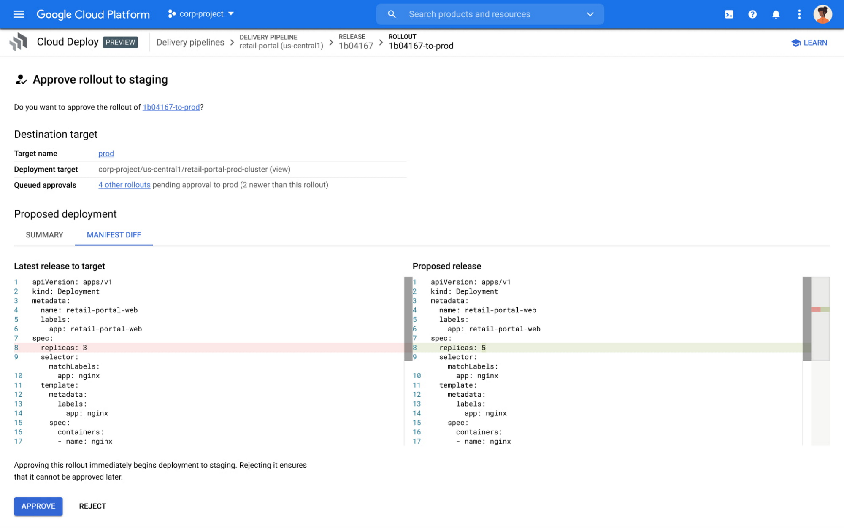Click the Latest release to target heading
Viewport: 844px width, 528px height.
(60, 266)
